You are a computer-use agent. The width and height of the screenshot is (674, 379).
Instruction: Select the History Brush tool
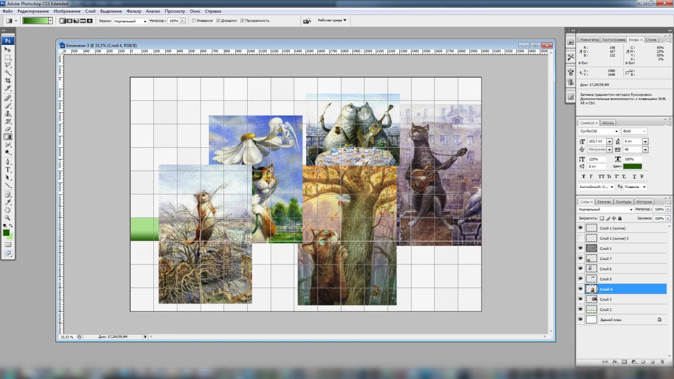point(8,121)
